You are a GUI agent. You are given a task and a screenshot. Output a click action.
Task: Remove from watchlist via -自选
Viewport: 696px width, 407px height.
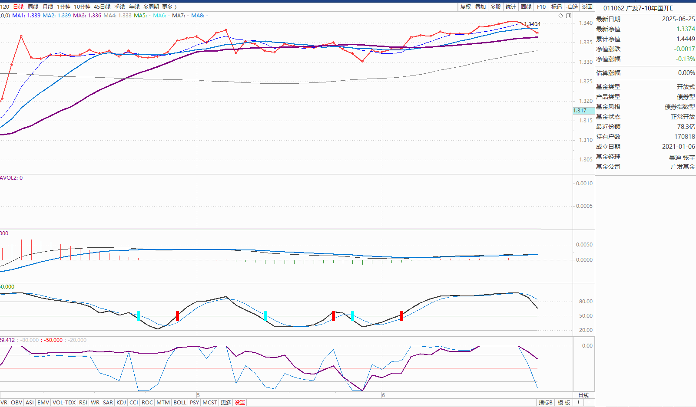pos(572,7)
